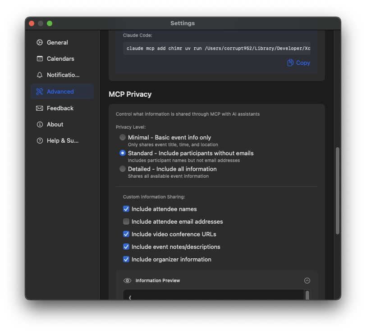Click the claude mcp add command field

220,48
